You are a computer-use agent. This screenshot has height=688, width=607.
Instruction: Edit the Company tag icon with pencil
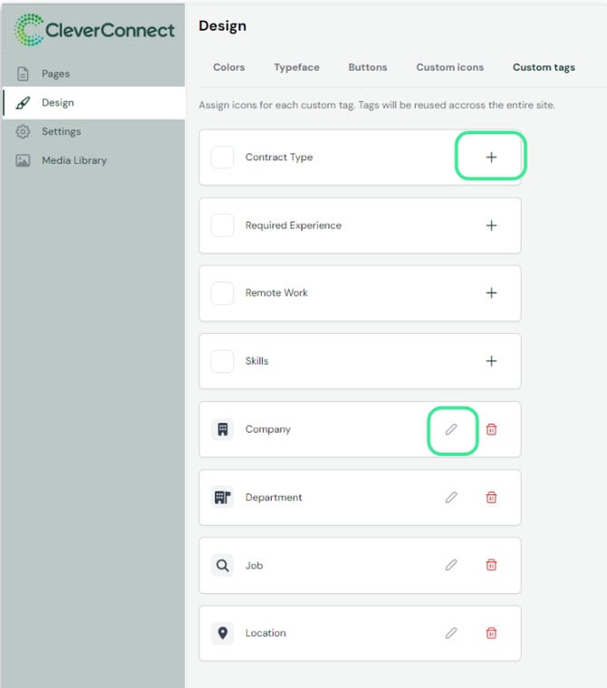tap(451, 429)
